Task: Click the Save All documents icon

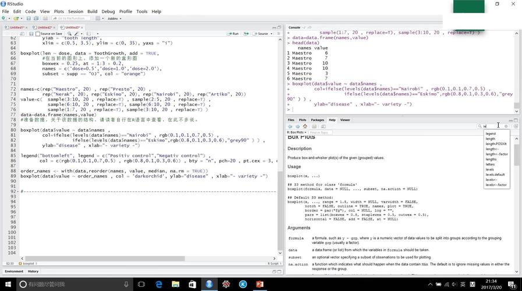Action: pos(36,18)
